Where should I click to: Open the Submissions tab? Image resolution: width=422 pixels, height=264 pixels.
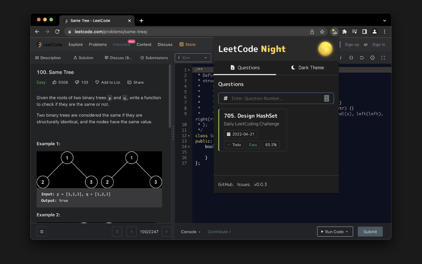(x=154, y=58)
